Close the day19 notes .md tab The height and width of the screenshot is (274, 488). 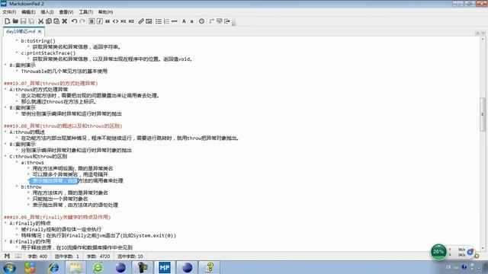click(x=40, y=31)
